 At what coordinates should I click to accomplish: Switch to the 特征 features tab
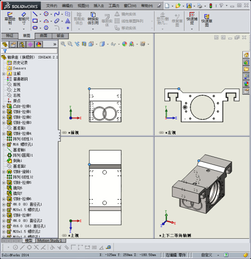10,36
